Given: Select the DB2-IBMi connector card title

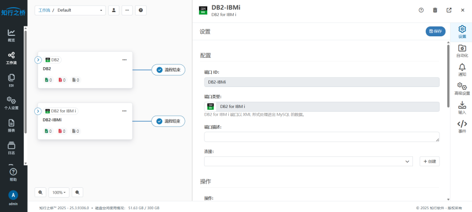Looking at the screenshot, I should point(52,119).
